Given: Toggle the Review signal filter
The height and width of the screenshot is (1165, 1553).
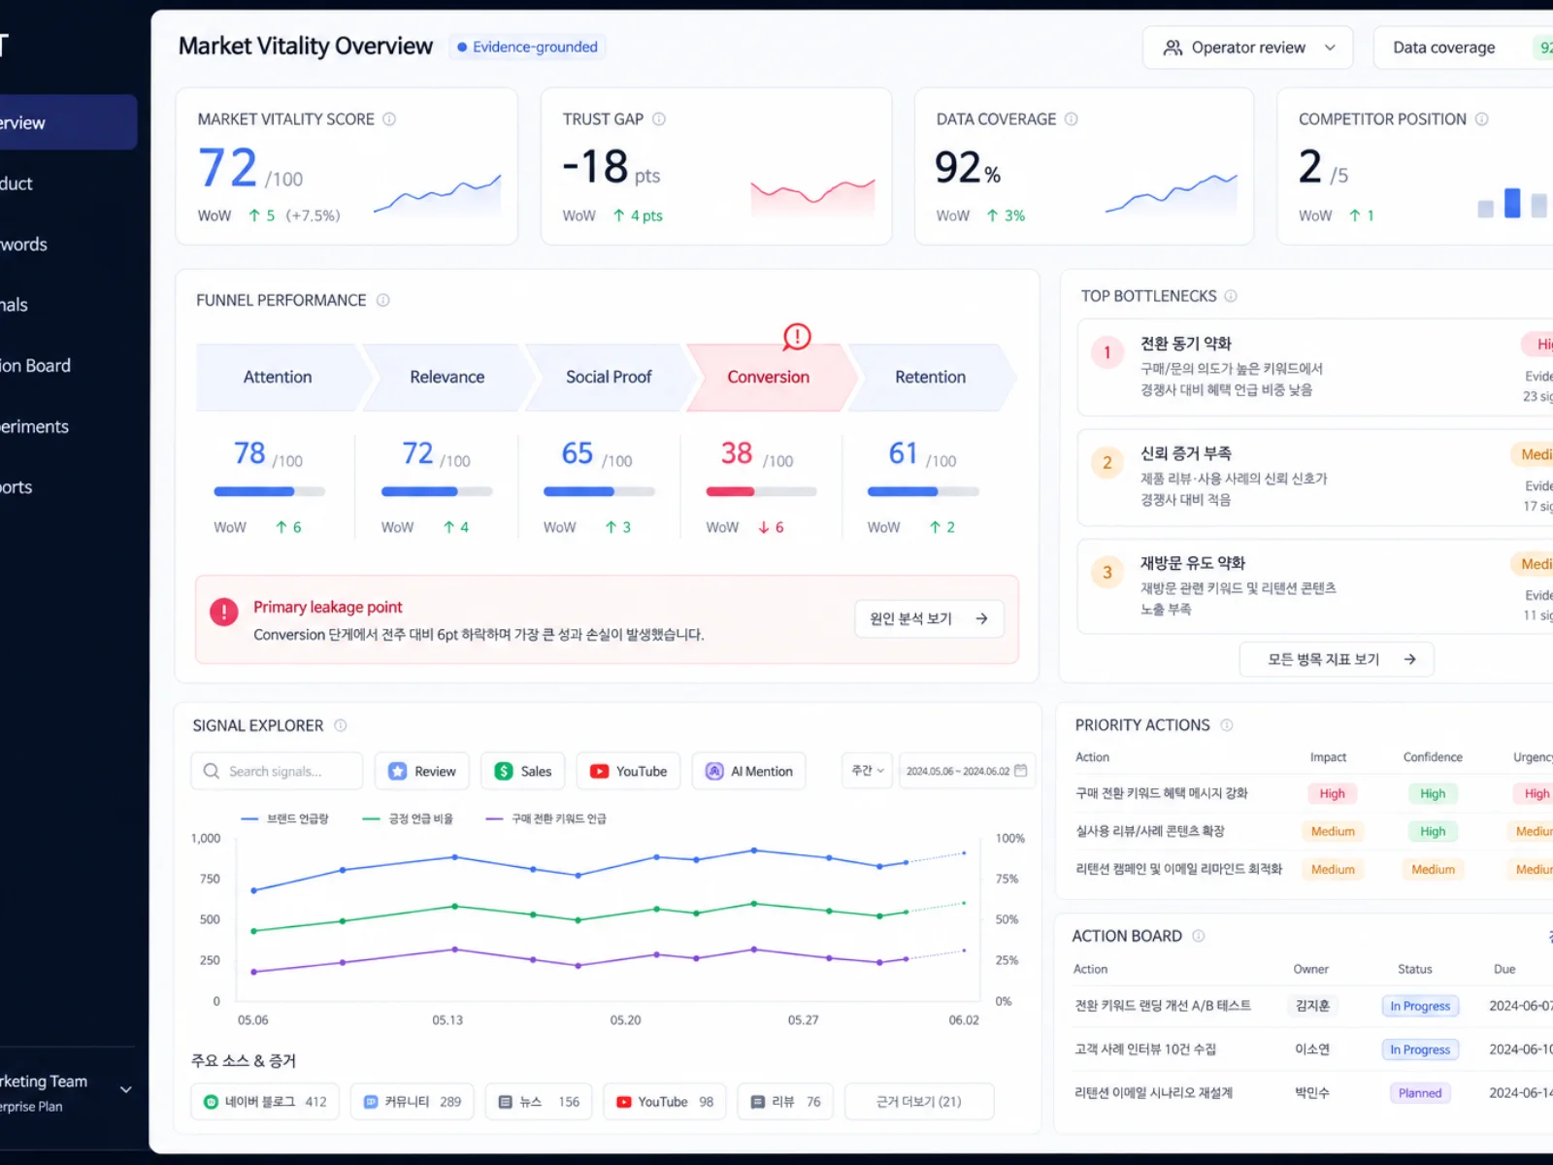Looking at the screenshot, I should (x=422, y=771).
